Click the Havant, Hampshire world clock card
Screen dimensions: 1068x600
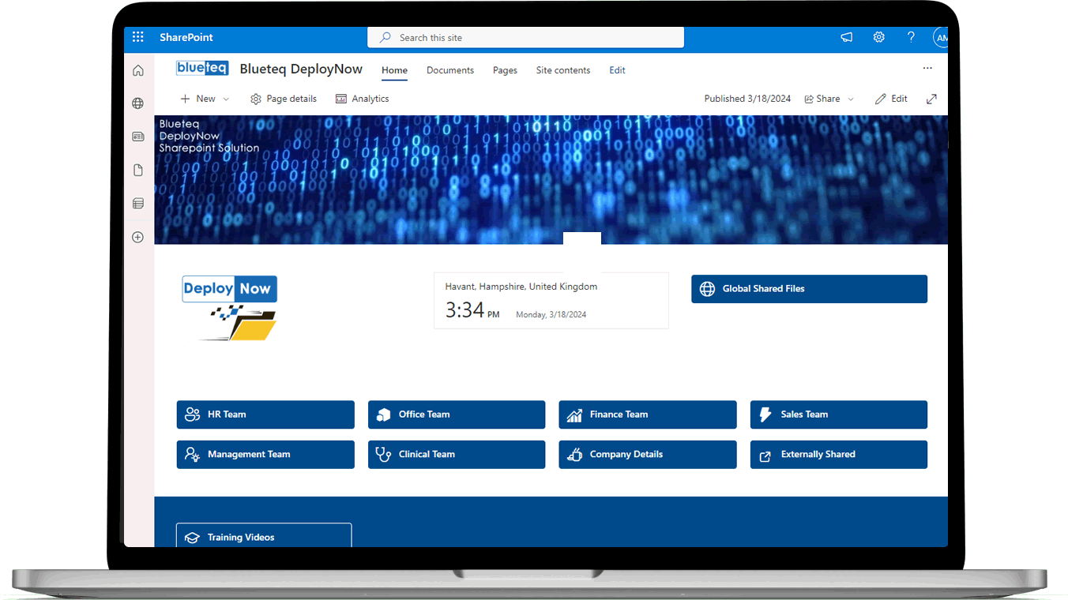[x=551, y=301]
